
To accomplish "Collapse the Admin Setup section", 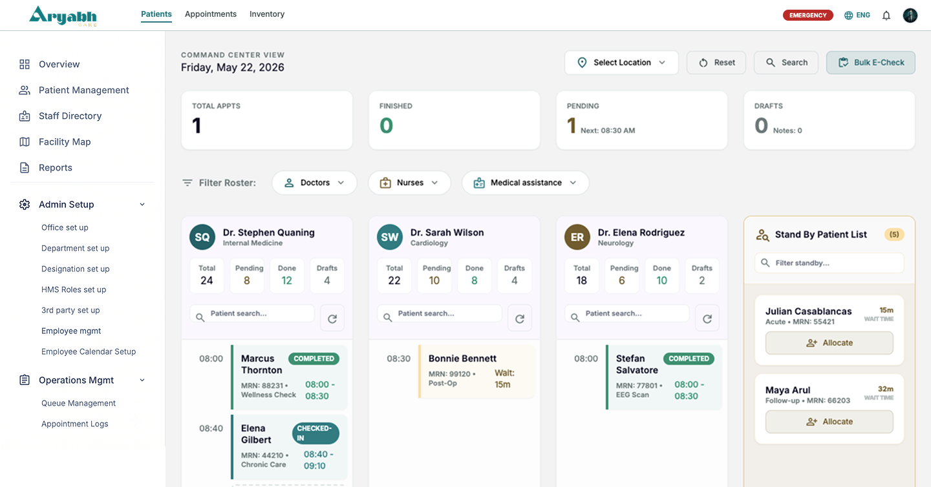I will 142,205.
